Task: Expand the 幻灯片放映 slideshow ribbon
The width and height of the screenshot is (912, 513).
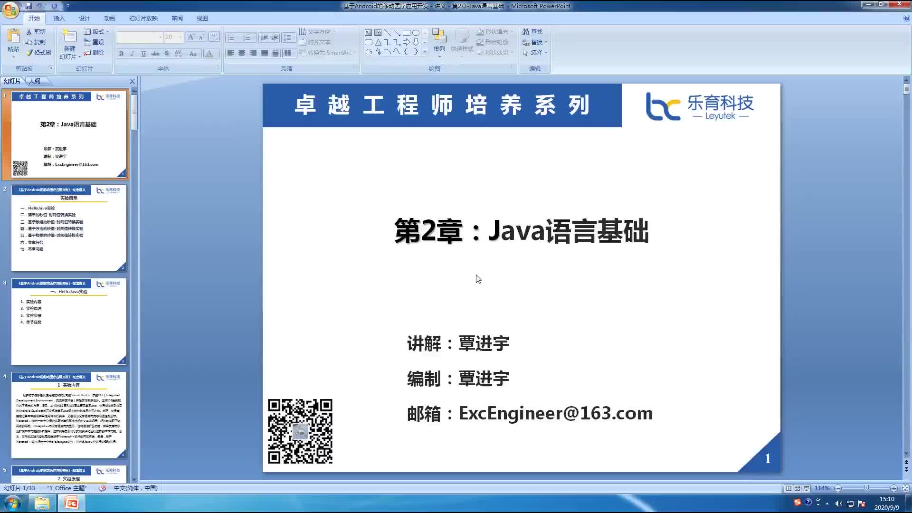Action: tap(143, 18)
